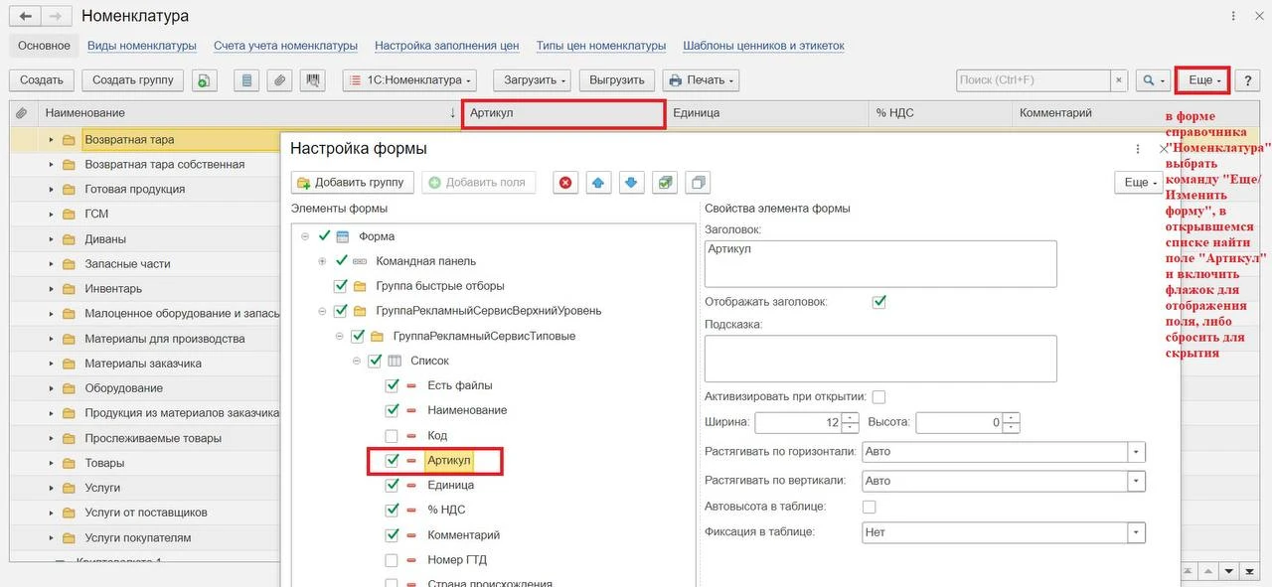
Task: Expand the Диваны folder row
Action: tap(51, 239)
